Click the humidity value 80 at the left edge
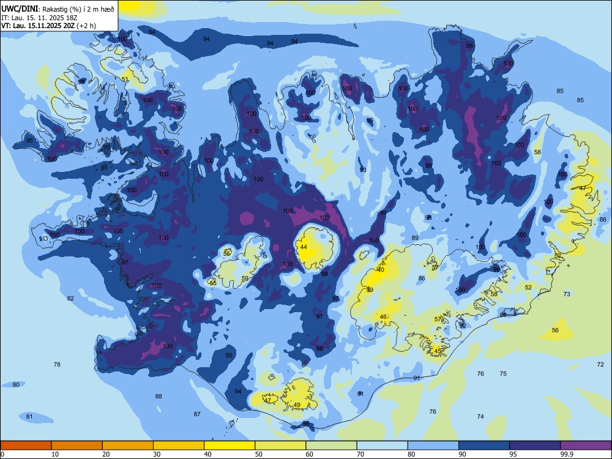 coord(16,384)
